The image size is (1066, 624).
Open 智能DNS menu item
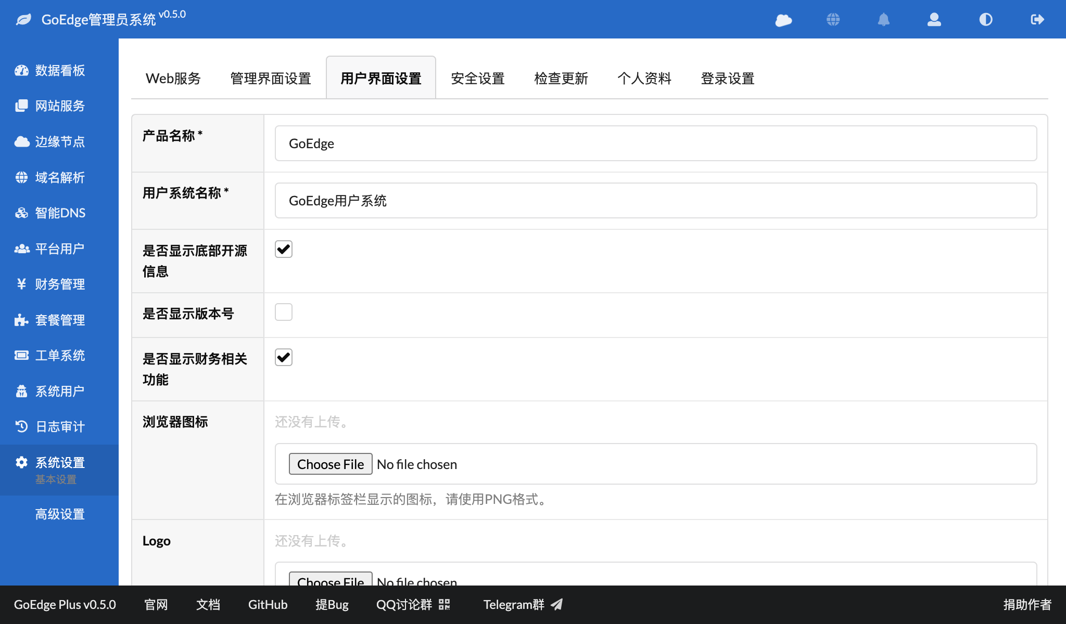[x=59, y=213]
